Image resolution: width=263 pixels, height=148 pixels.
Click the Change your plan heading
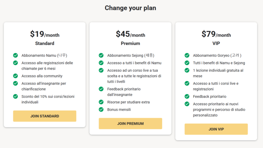point(131,8)
